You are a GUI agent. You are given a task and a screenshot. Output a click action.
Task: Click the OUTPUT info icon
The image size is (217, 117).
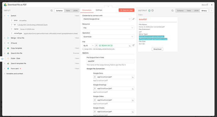pos(153,10)
